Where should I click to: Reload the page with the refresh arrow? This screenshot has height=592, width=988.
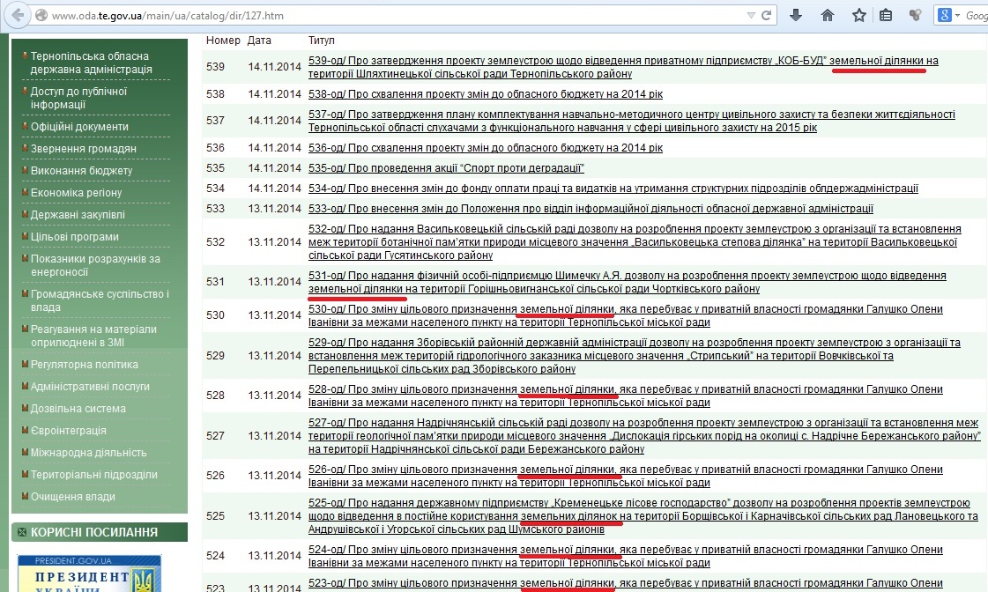[x=766, y=15]
